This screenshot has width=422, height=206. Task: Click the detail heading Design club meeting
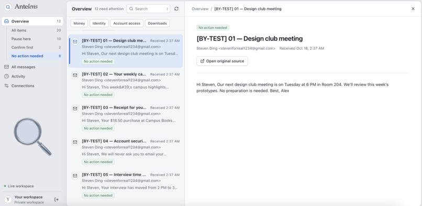click(x=250, y=39)
